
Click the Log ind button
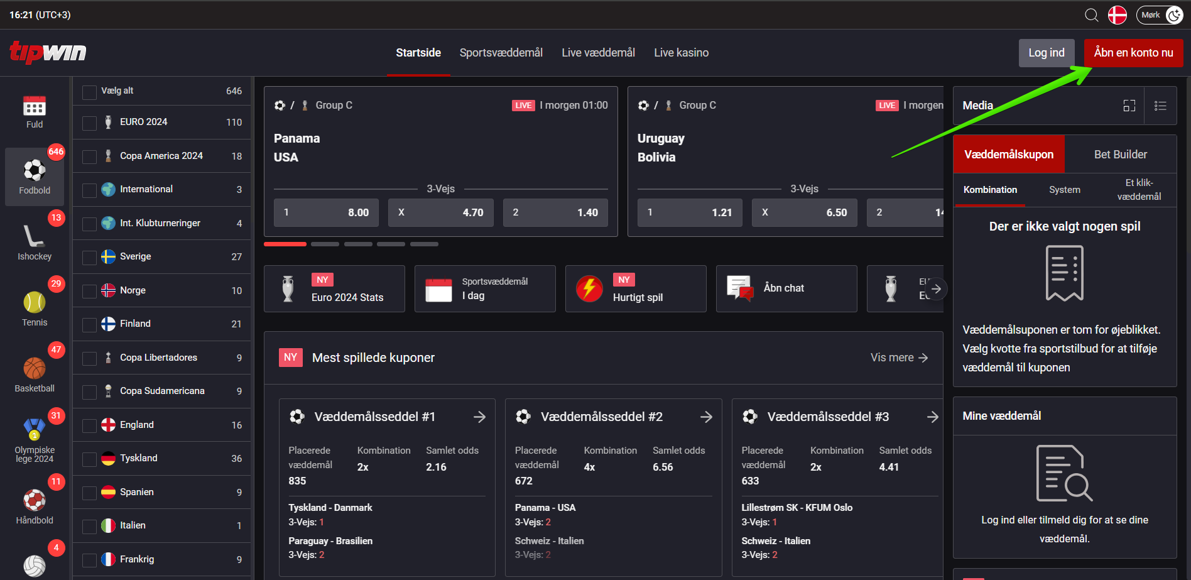[1047, 53]
